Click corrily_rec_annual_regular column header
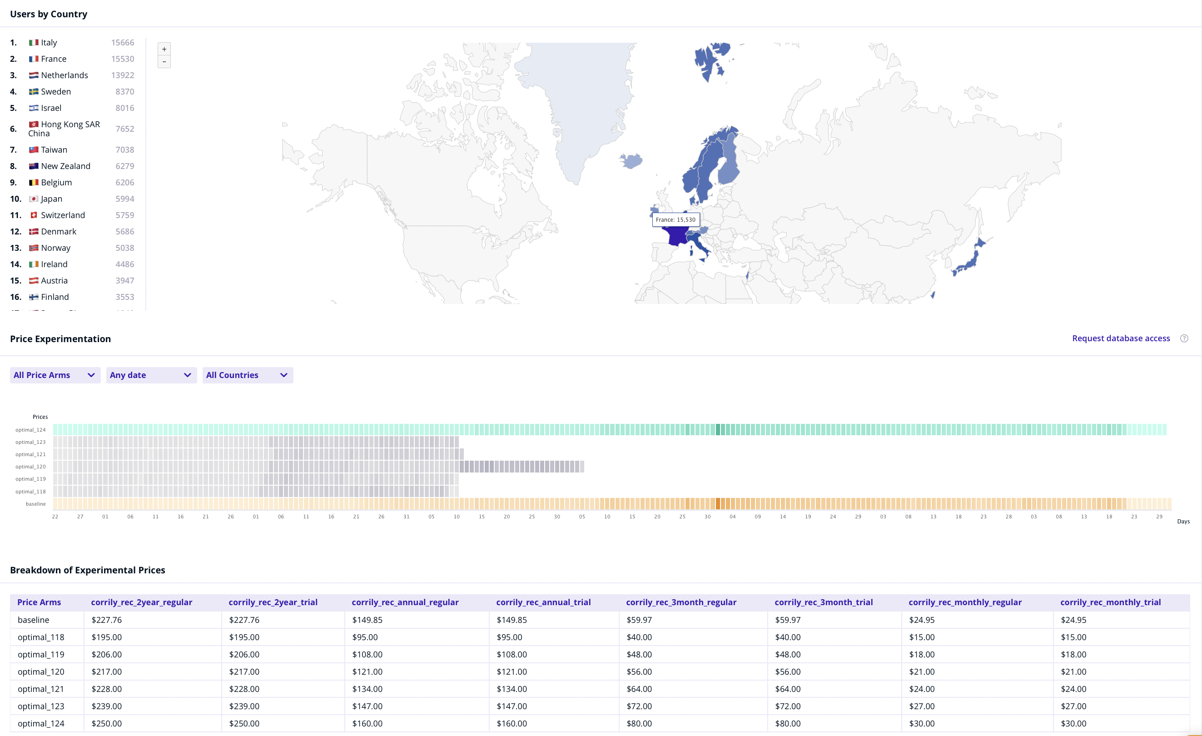 pos(405,602)
